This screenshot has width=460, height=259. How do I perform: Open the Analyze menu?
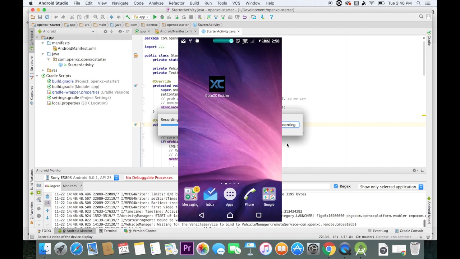click(156, 3)
